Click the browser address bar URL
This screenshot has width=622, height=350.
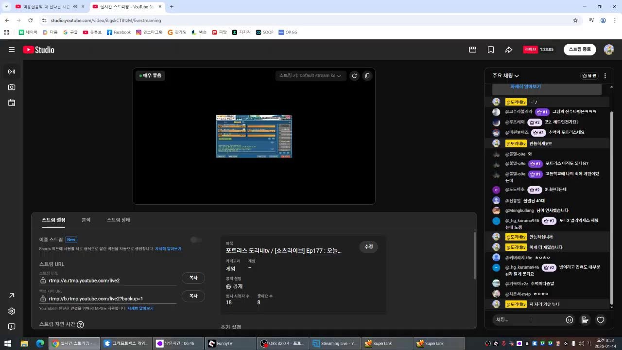point(105,20)
